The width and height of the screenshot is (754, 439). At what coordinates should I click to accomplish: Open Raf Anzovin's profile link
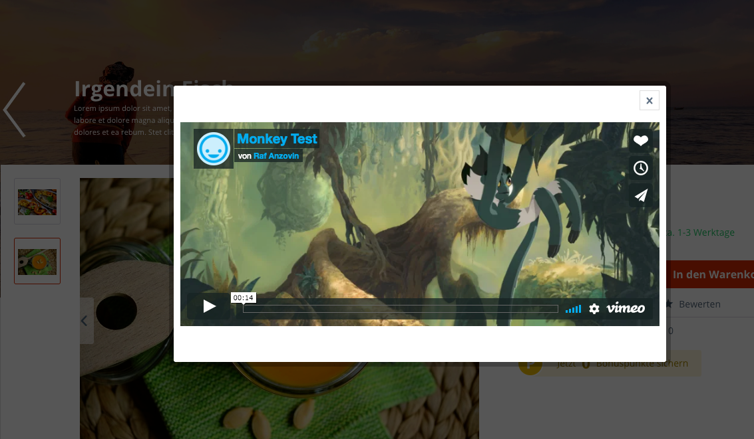276,156
